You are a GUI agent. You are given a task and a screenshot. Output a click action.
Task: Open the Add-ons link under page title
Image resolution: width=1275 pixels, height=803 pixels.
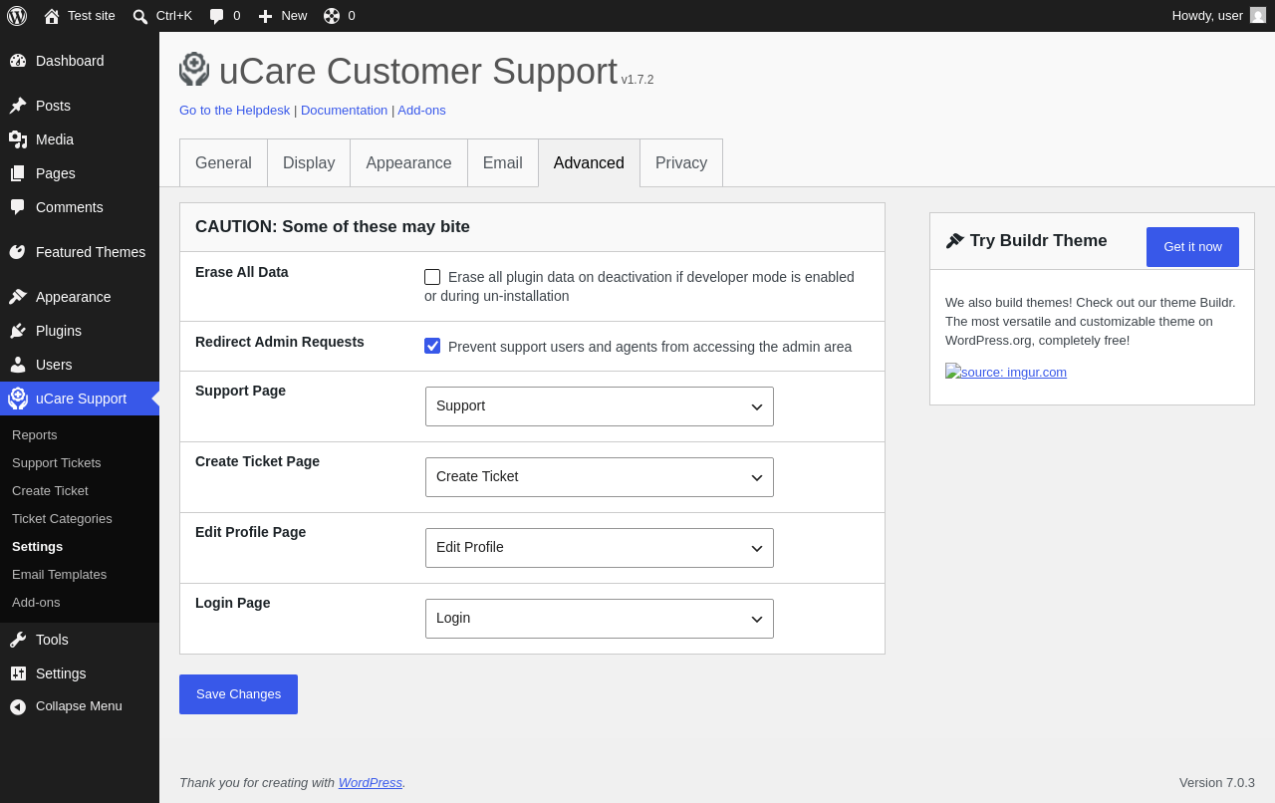[x=421, y=111]
